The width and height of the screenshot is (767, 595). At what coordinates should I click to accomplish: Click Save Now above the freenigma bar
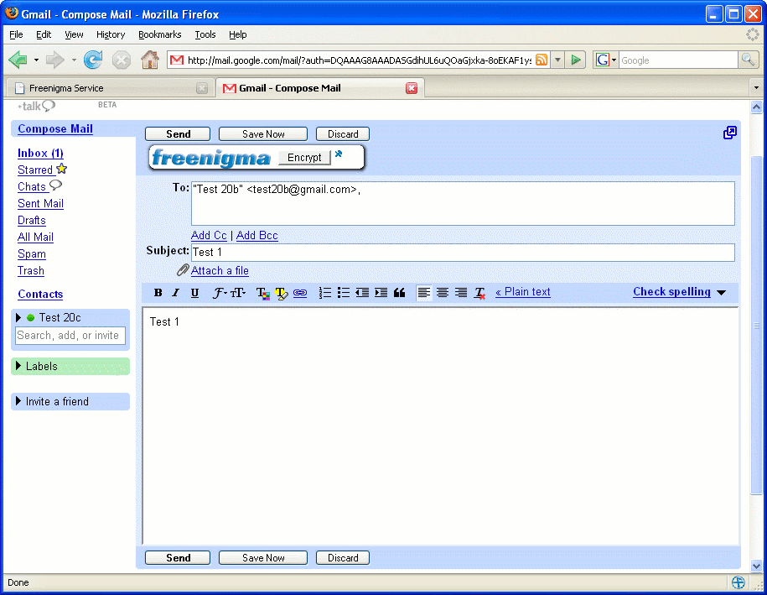263,134
